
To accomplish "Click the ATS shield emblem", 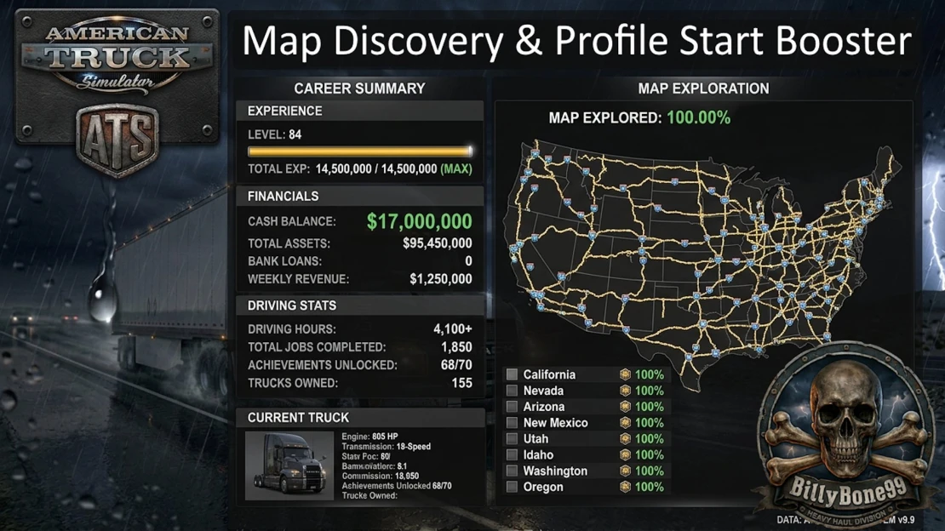I will pyautogui.click(x=117, y=140).
